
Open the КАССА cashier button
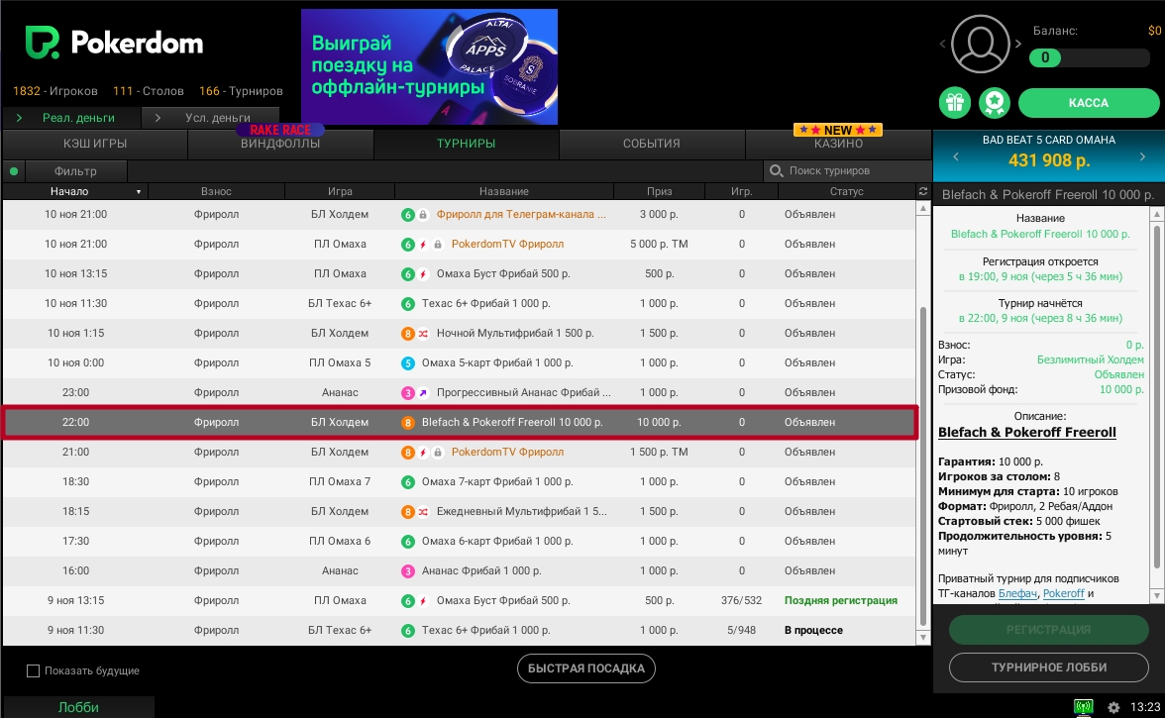click(1089, 103)
